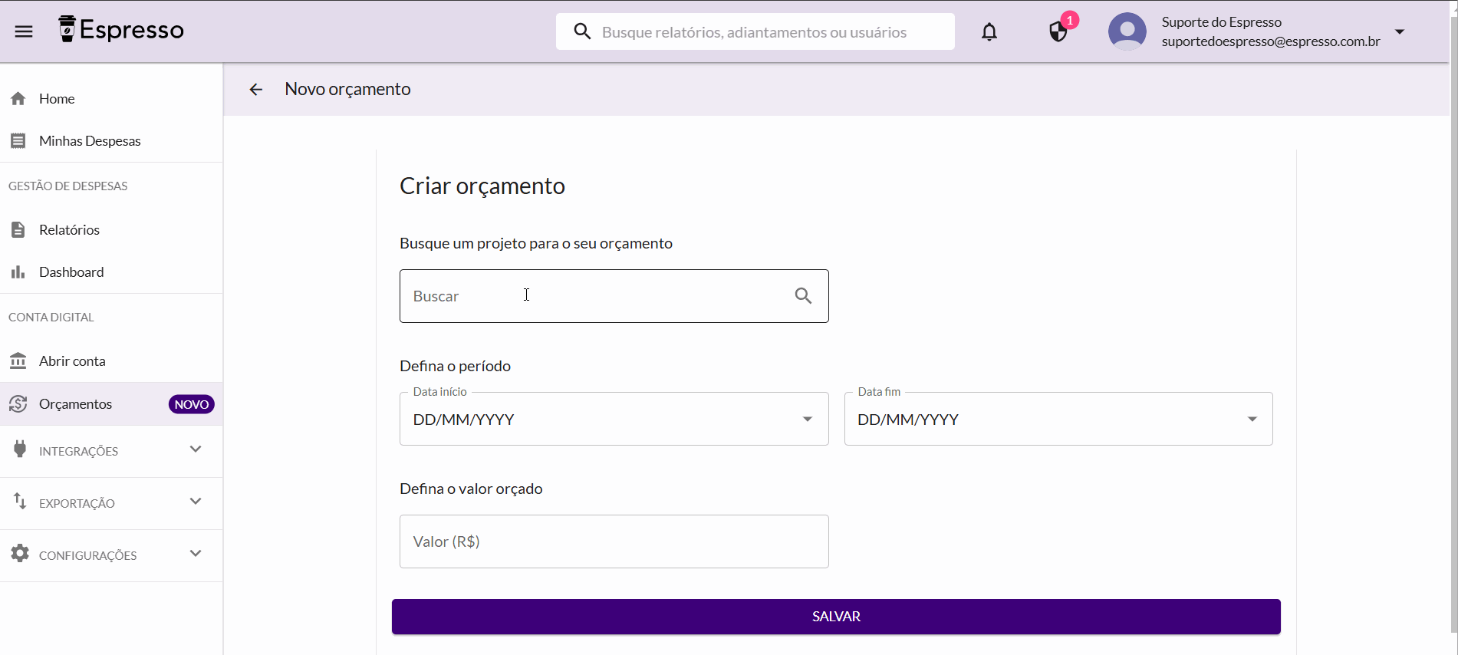Click the Exportação arrows icon

click(x=20, y=502)
